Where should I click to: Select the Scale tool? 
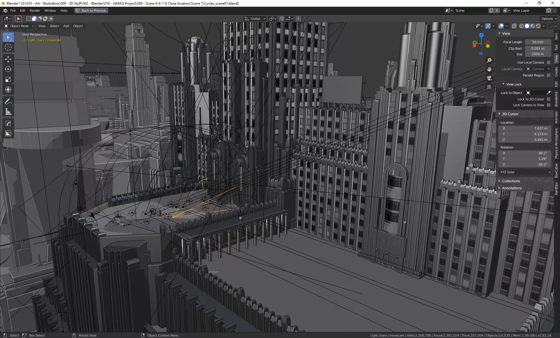coord(8,80)
